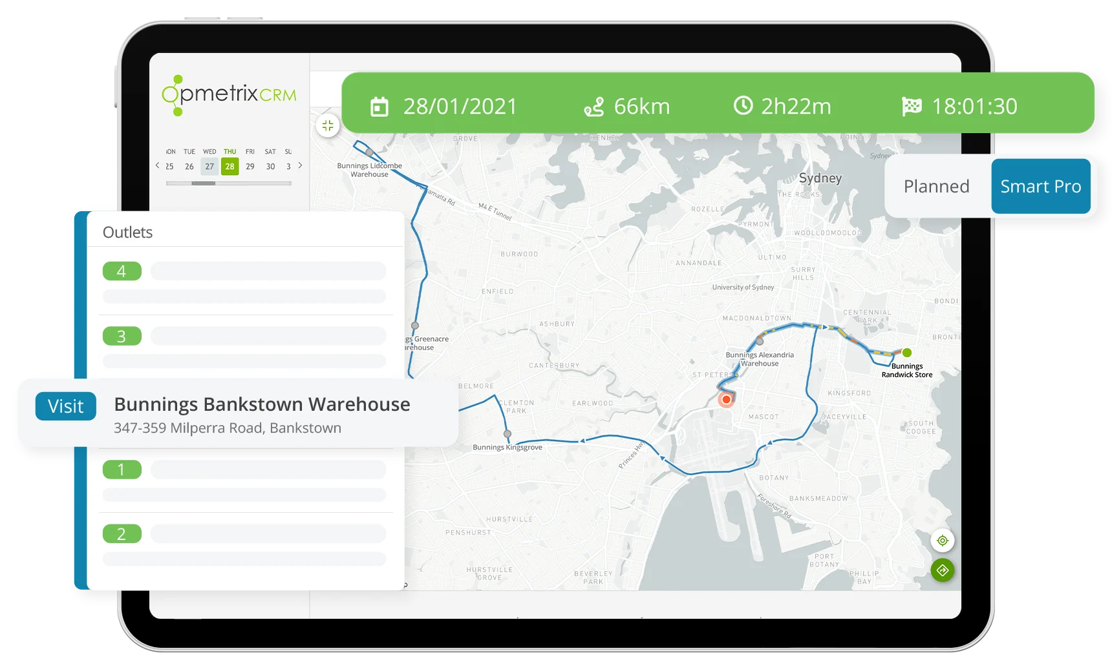
Task: Select the Greenacre Warehouse grey map pin
Action: (415, 326)
